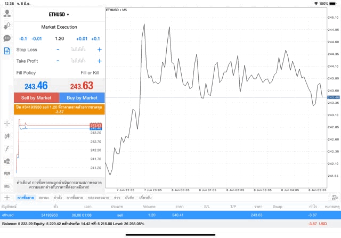Click the open price 240.41 cell
Image resolution: width=341 pixels, height=238 pixels.
[x=177, y=215]
